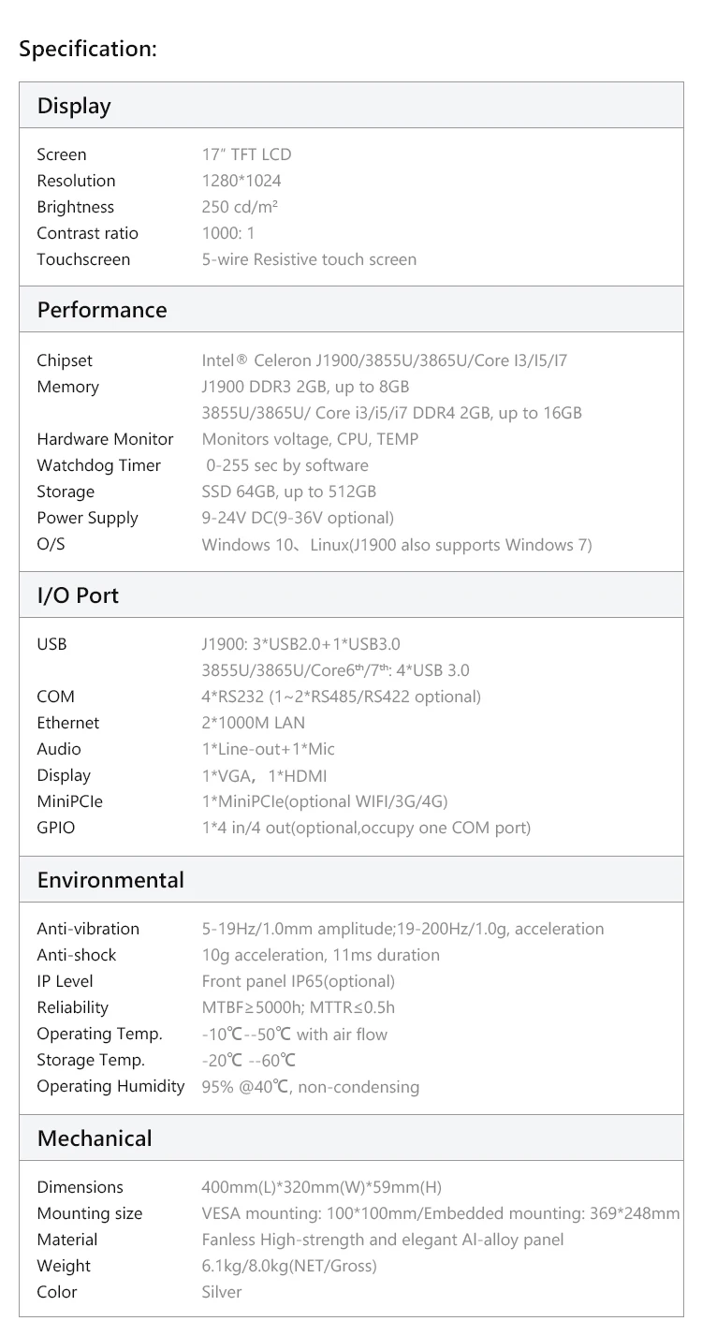Select the 4*RS232 COM port value
The height and width of the screenshot is (1336, 702).
click(342, 697)
